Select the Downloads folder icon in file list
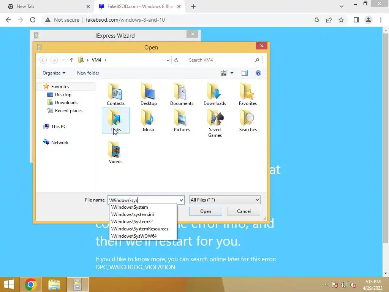 [215, 94]
